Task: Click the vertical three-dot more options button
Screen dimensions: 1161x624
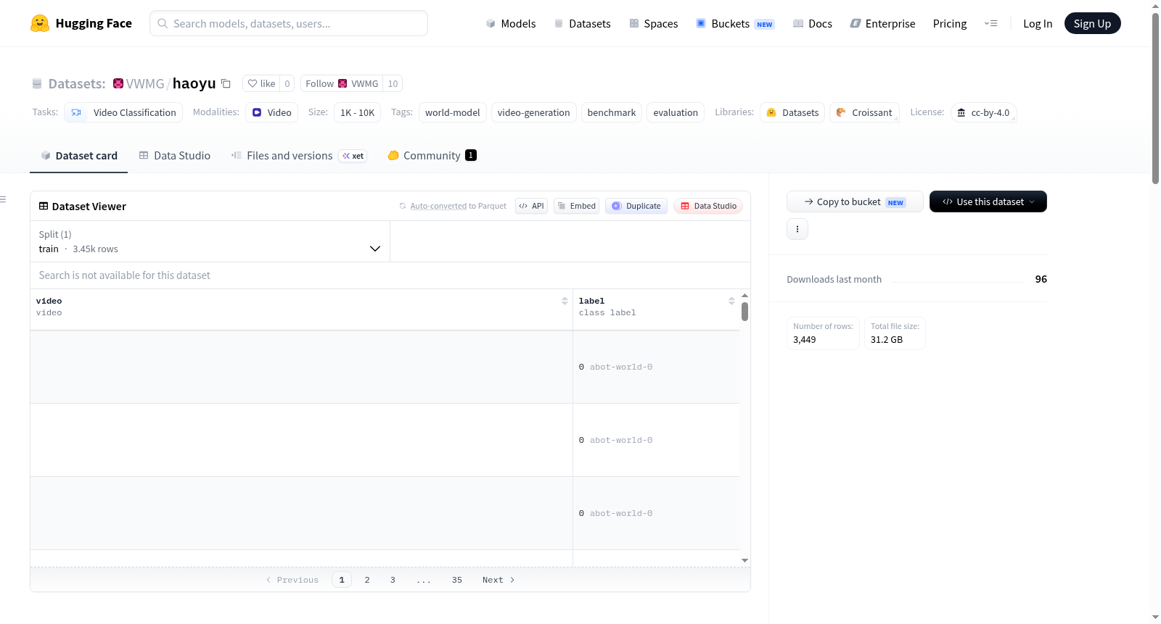Action: [x=797, y=229]
